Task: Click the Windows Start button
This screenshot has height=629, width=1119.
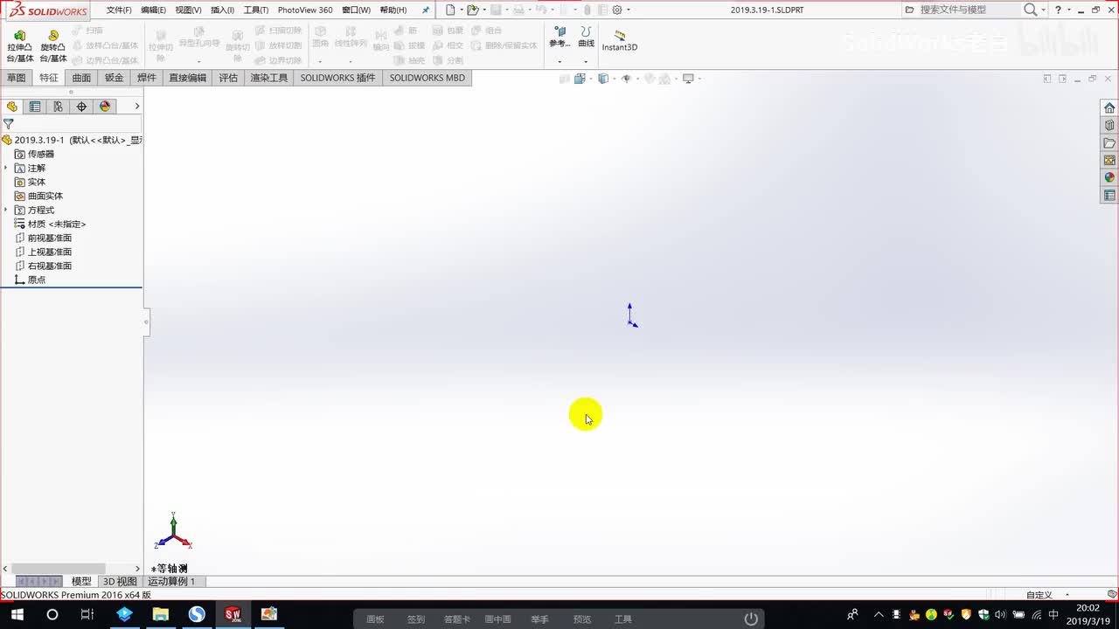Action: coord(17,615)
